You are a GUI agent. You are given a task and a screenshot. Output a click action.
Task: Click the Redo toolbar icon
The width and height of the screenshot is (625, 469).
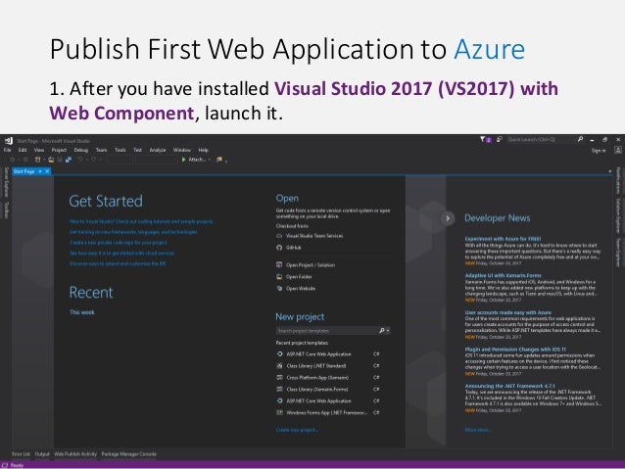(94, 160)
